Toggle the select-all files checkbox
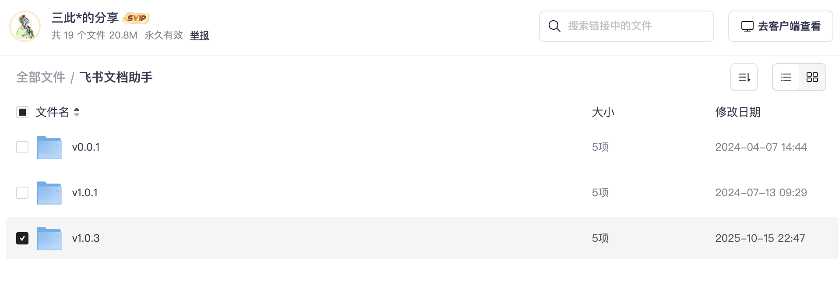 pyautogui.click(x=22, y=112)
